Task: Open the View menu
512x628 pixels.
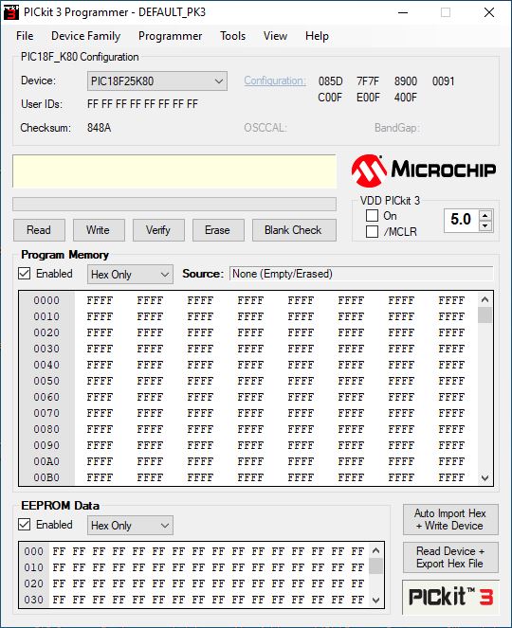Action: point(275,36)
